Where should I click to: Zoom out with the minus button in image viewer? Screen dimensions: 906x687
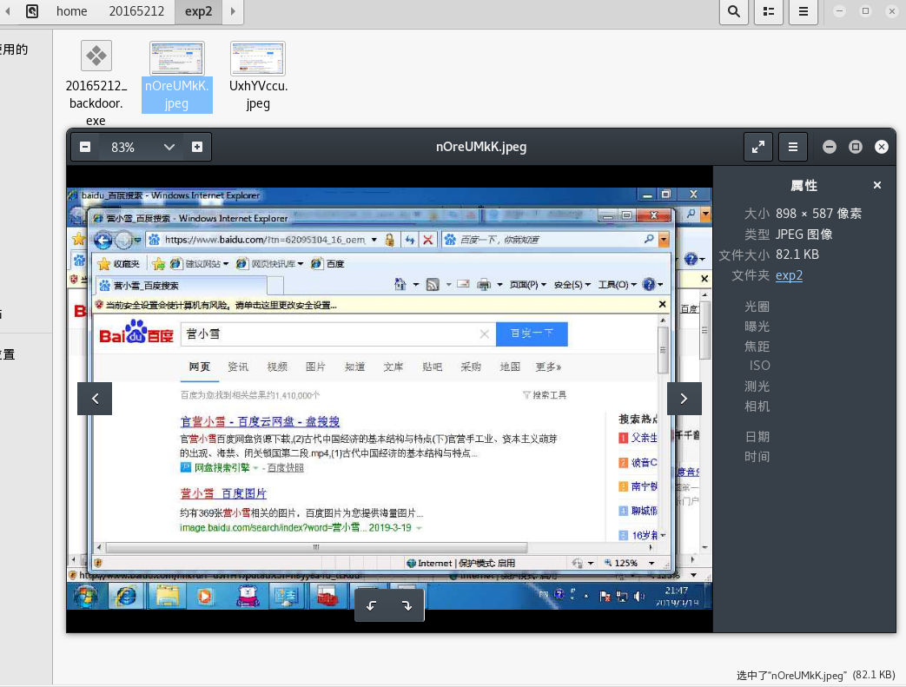85,147
